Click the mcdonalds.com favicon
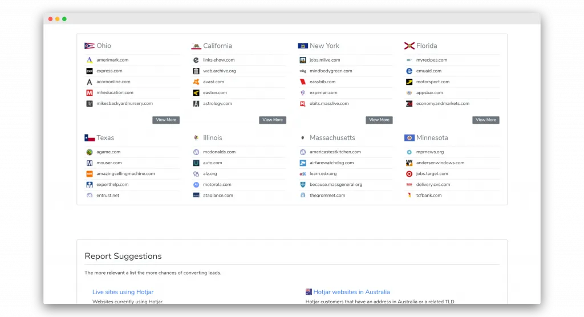This screenshot has height=317, width=584. click(196, 152)
